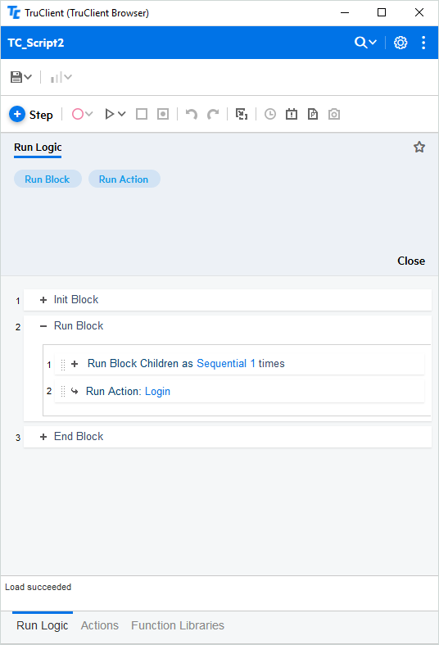Click the Play replay triangle icon
Image resolution: width=439 pixels, height=645 pixels.
coord(109,114)
